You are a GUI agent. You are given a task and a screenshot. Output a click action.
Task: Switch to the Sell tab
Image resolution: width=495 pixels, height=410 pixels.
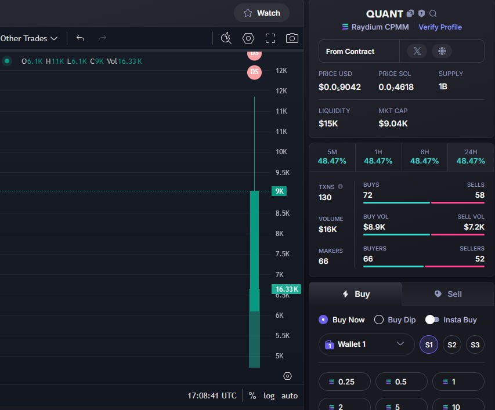tap(448, 294)
